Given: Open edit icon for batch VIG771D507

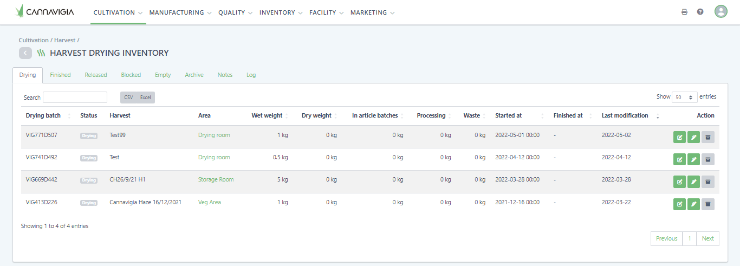Looking at the screenshot, I should click(679, 137).
